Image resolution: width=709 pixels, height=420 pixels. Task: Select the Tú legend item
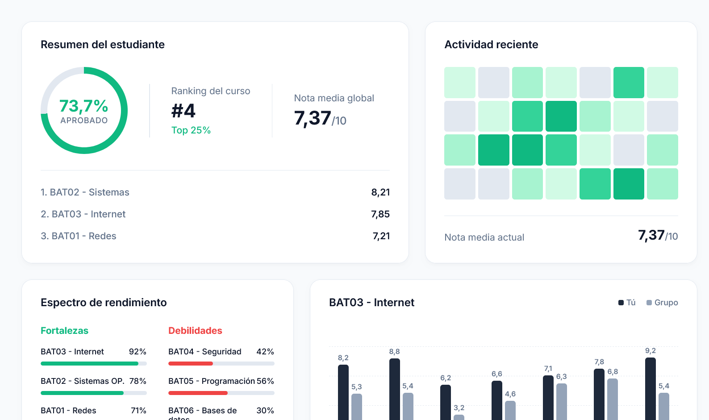(627, 303)
